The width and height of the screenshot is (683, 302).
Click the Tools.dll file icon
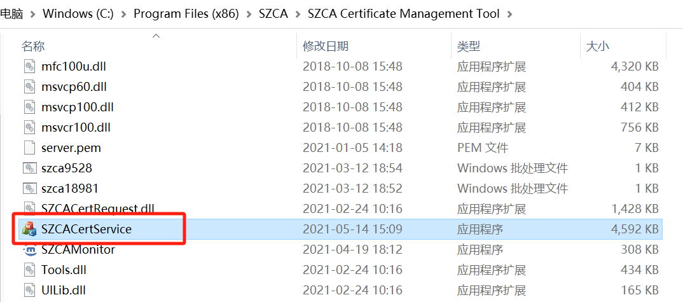(x=30, y=270)
